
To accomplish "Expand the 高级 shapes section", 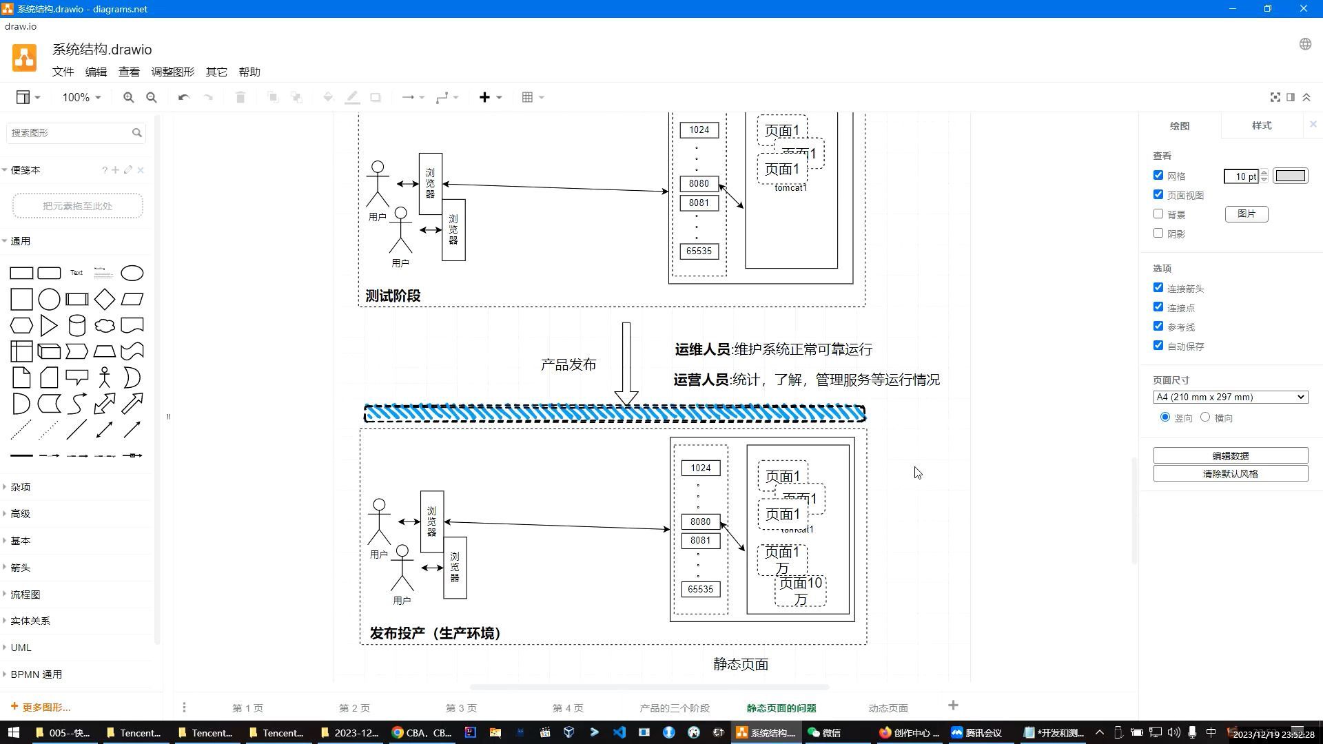I will point(21,514).
